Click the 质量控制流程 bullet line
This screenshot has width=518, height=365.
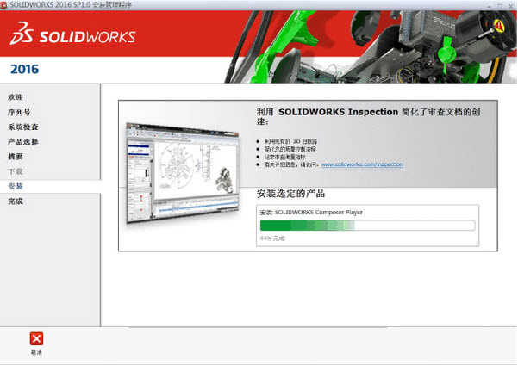(290, 149)
